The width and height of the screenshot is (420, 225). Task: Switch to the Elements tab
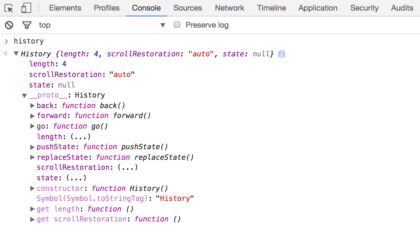(x=65, y=8)
